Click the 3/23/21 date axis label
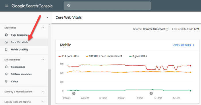The height and width of the screenshot is (105, 201). (x=121, y=98)
